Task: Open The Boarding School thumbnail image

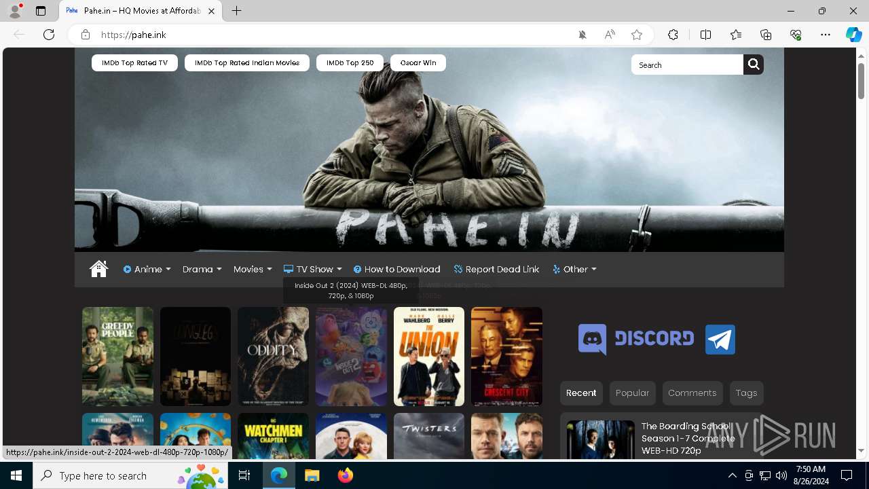Action: click(600, 439)
